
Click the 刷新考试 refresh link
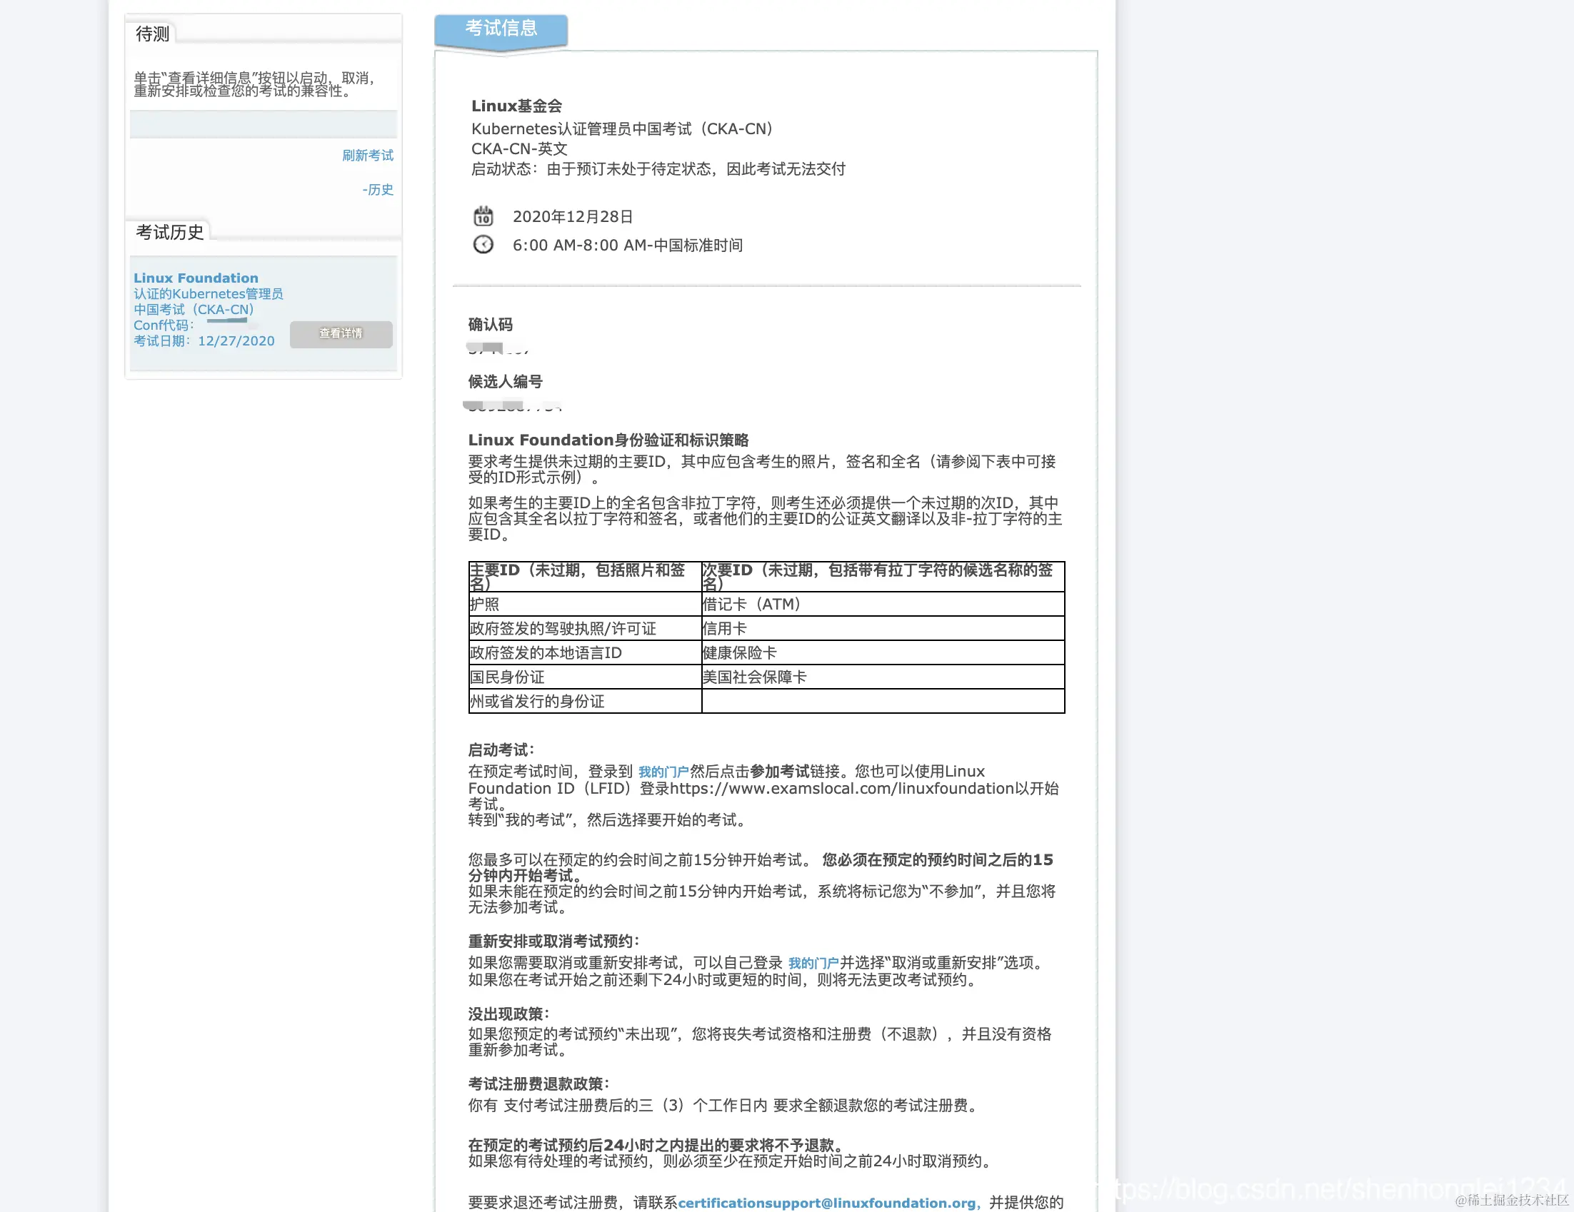(369, 155)
